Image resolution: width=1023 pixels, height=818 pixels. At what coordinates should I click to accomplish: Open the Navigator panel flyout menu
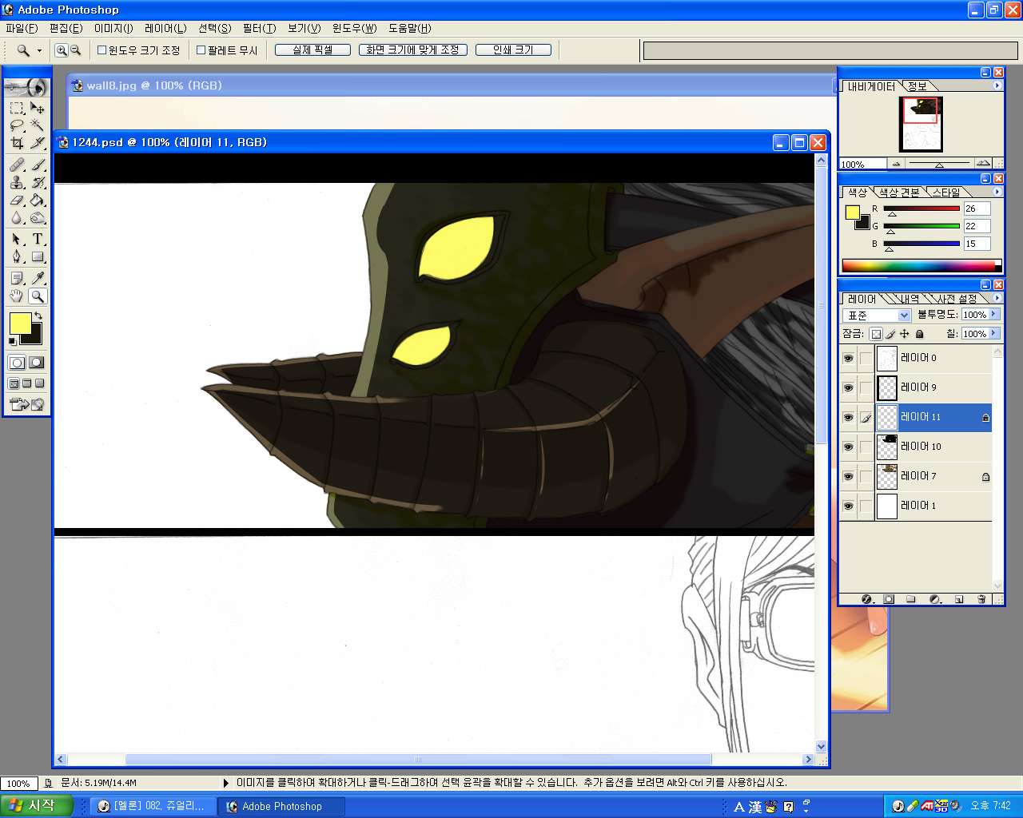click(997, 85)
